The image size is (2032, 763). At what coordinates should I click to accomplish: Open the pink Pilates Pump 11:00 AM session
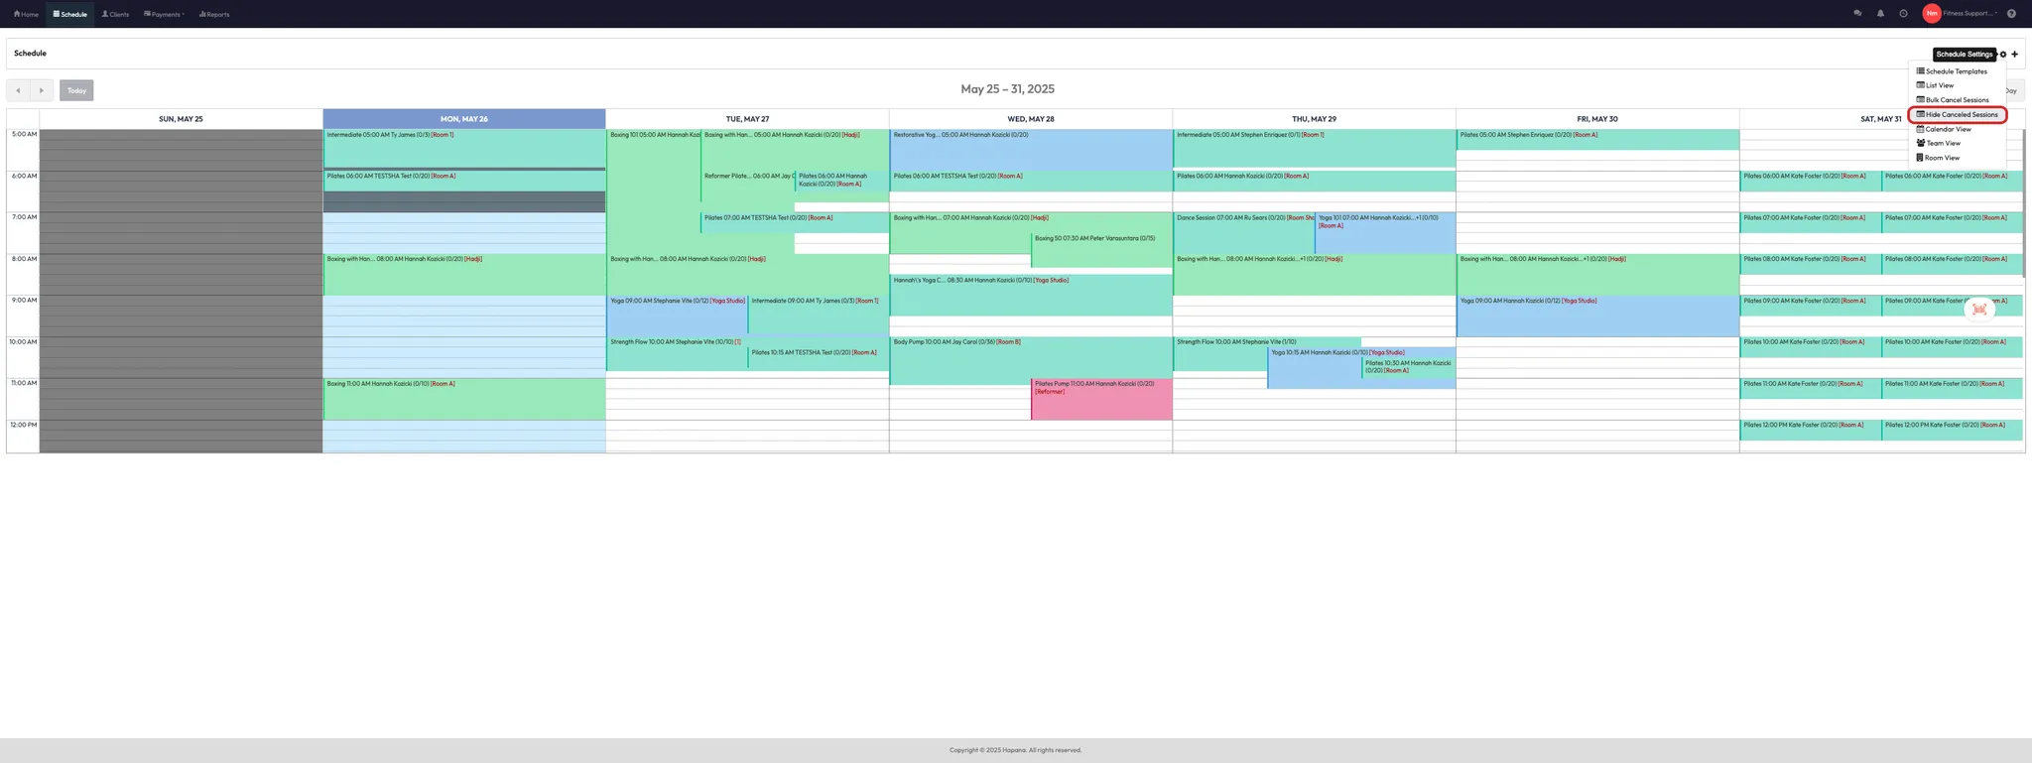point(1101,399)
